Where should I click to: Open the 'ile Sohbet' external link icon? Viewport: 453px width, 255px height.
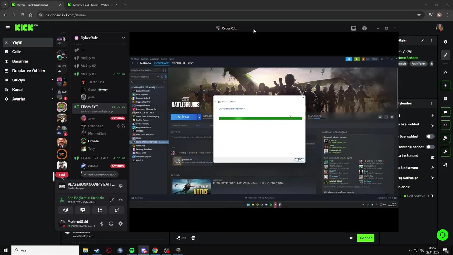coord(432,157)
